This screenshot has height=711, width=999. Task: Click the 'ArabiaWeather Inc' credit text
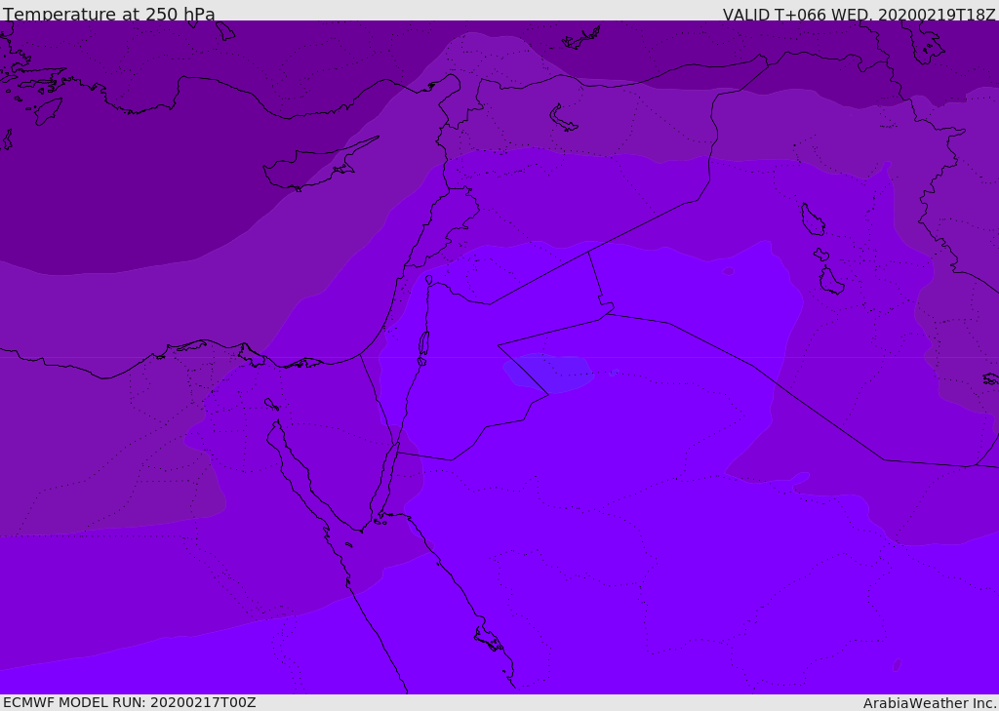(x=929, y=703)
